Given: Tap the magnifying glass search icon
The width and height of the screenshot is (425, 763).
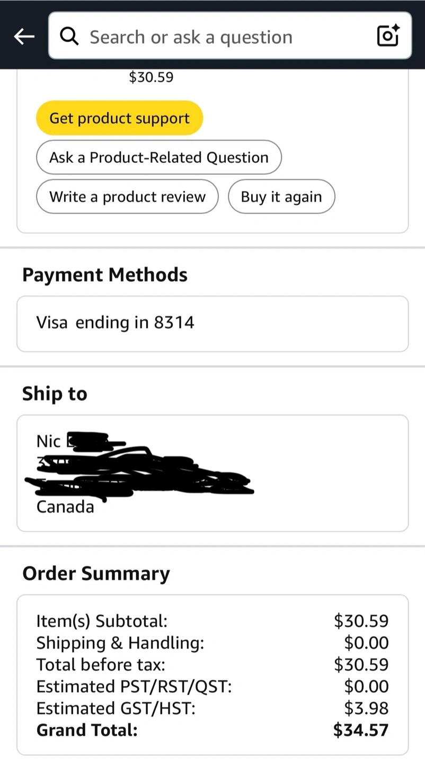Looking at the screenshot, I should [69, 37].
